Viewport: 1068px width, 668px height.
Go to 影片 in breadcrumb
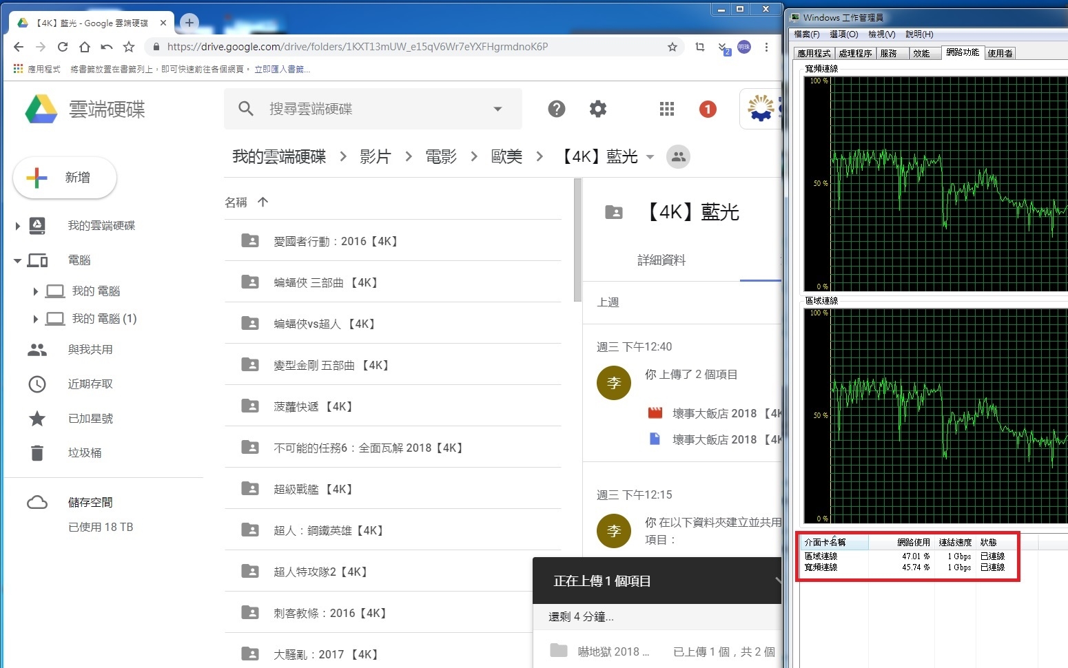click(x=375, y=157)
